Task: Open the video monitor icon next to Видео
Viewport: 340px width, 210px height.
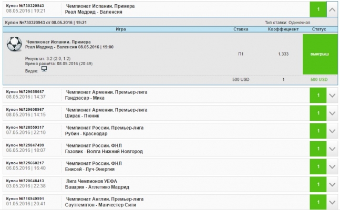Action: pos(44,69)
